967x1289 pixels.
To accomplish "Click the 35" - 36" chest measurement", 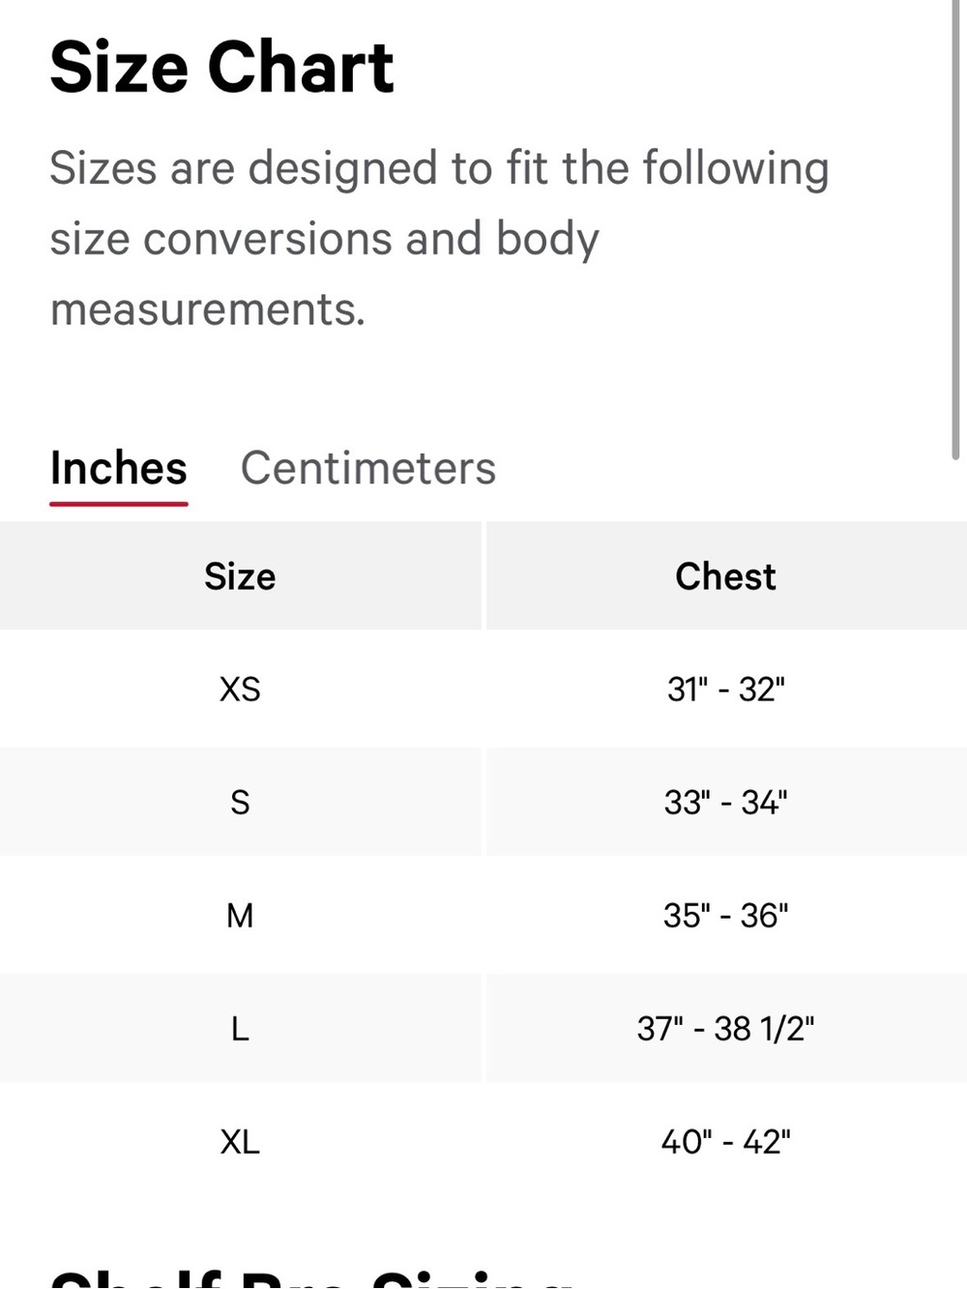I will click(x=725, y=915).
